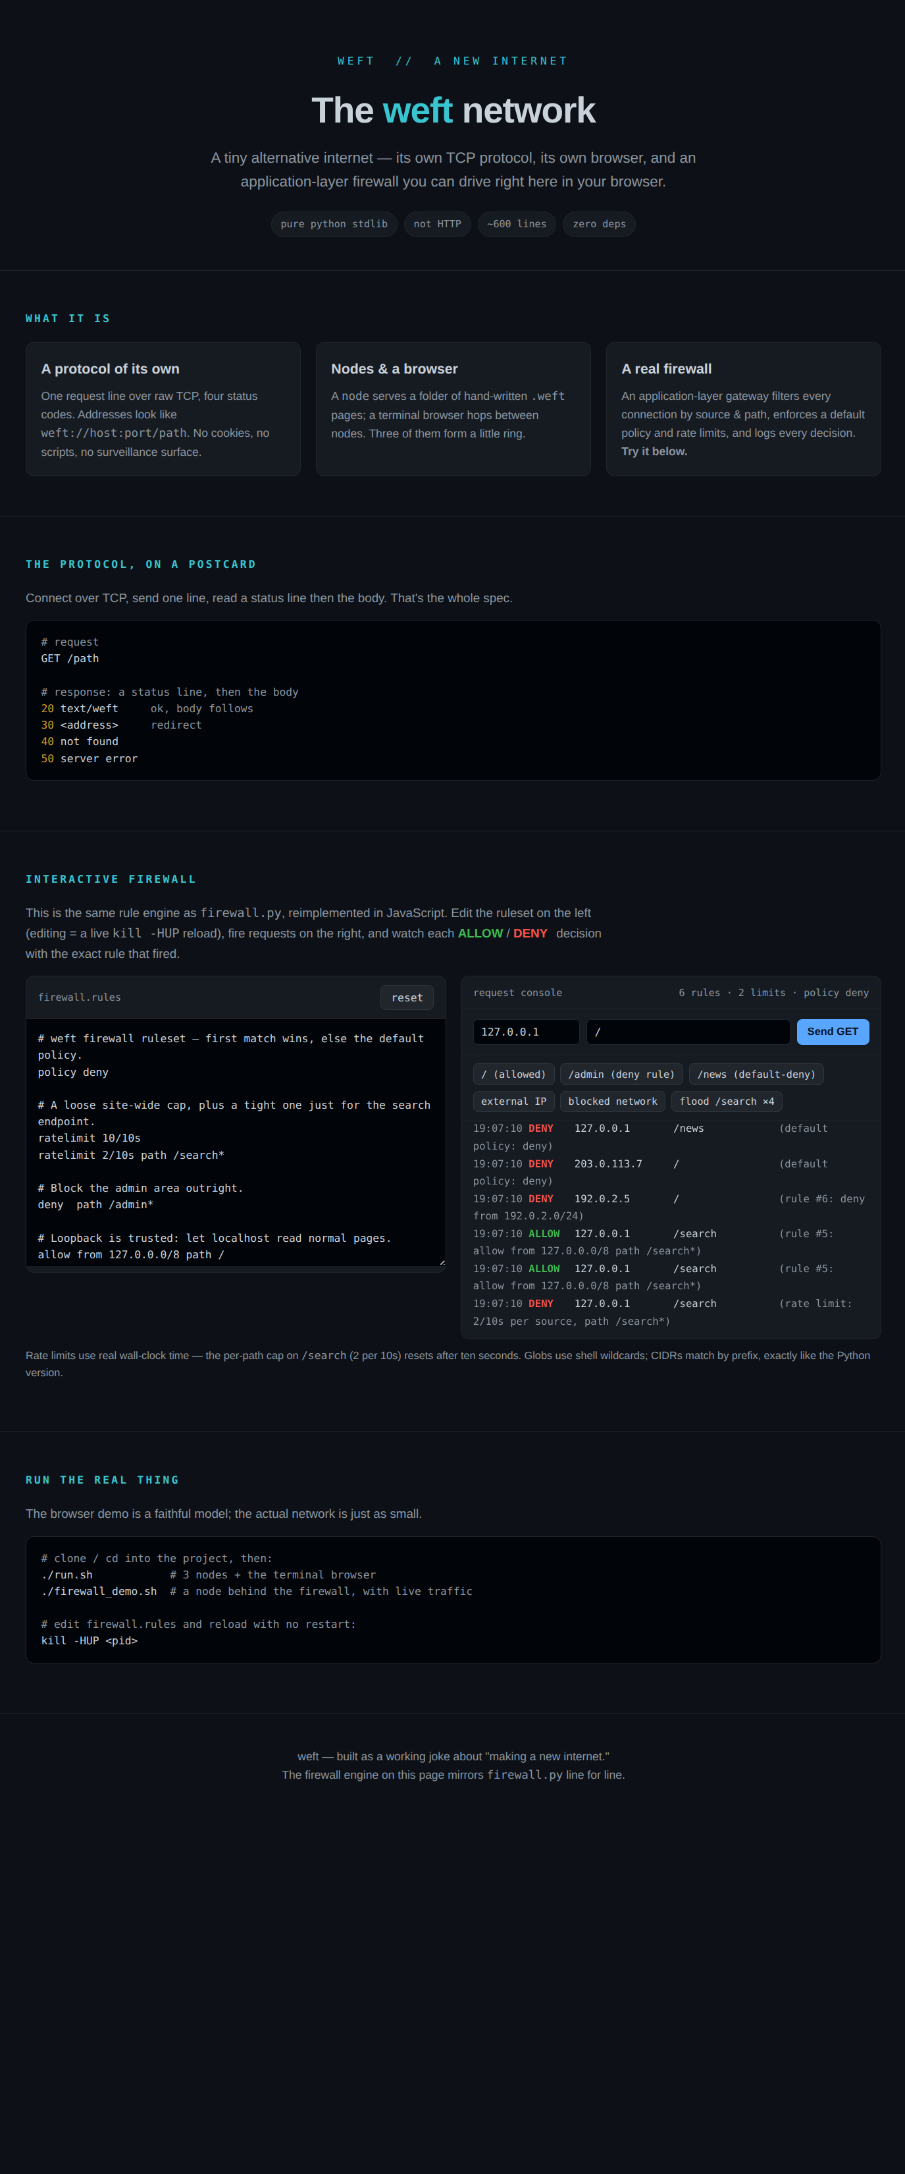Click the 'The weft network' main title

point(453,111)
